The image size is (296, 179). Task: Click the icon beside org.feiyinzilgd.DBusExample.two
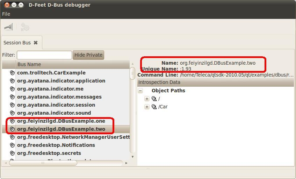pos(12,129)
